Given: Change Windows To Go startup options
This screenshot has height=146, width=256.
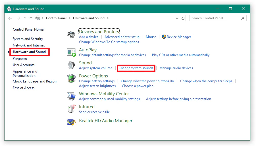Looking at the screenshot, I should tap(109, 42).
